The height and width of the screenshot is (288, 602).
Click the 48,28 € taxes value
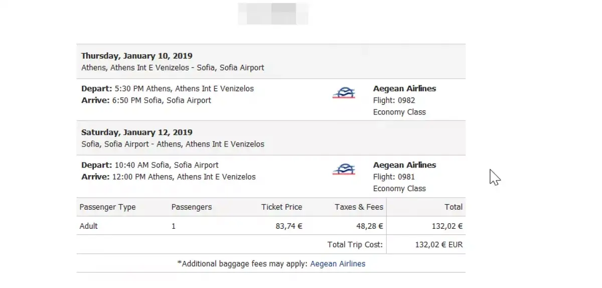(x=370, y=226)
